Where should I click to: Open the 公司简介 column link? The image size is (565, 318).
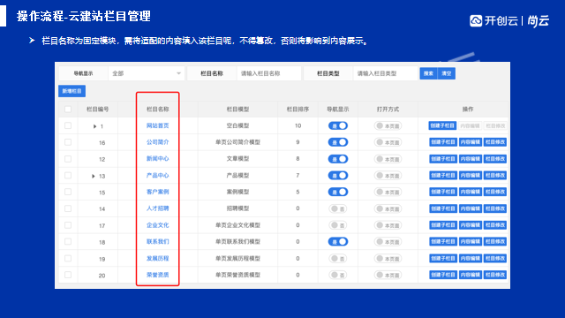157,142
